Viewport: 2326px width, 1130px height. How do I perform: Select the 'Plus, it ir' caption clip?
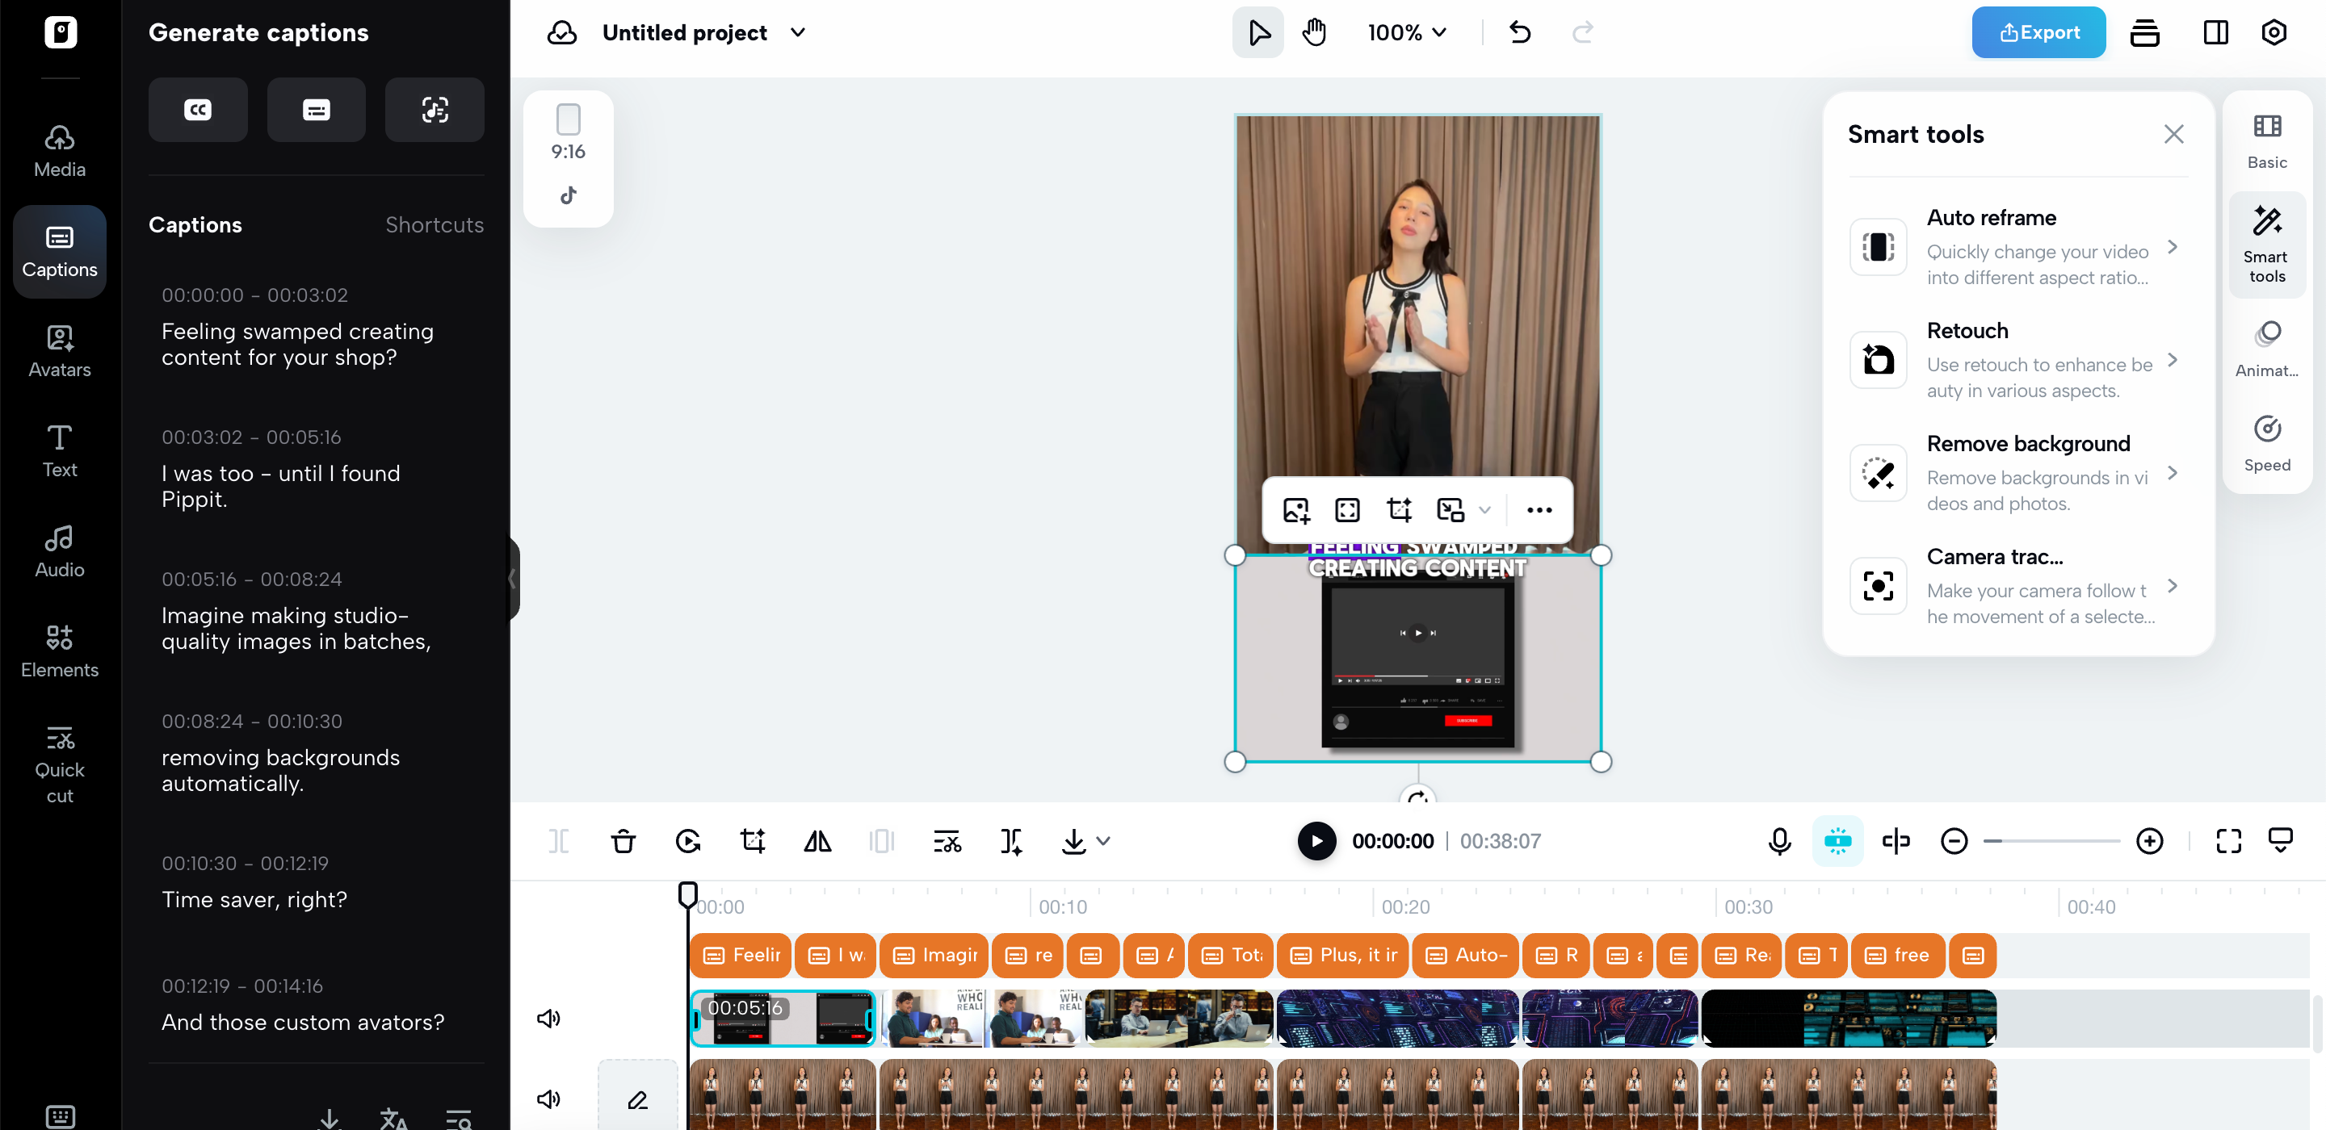tap(1342, 955)
